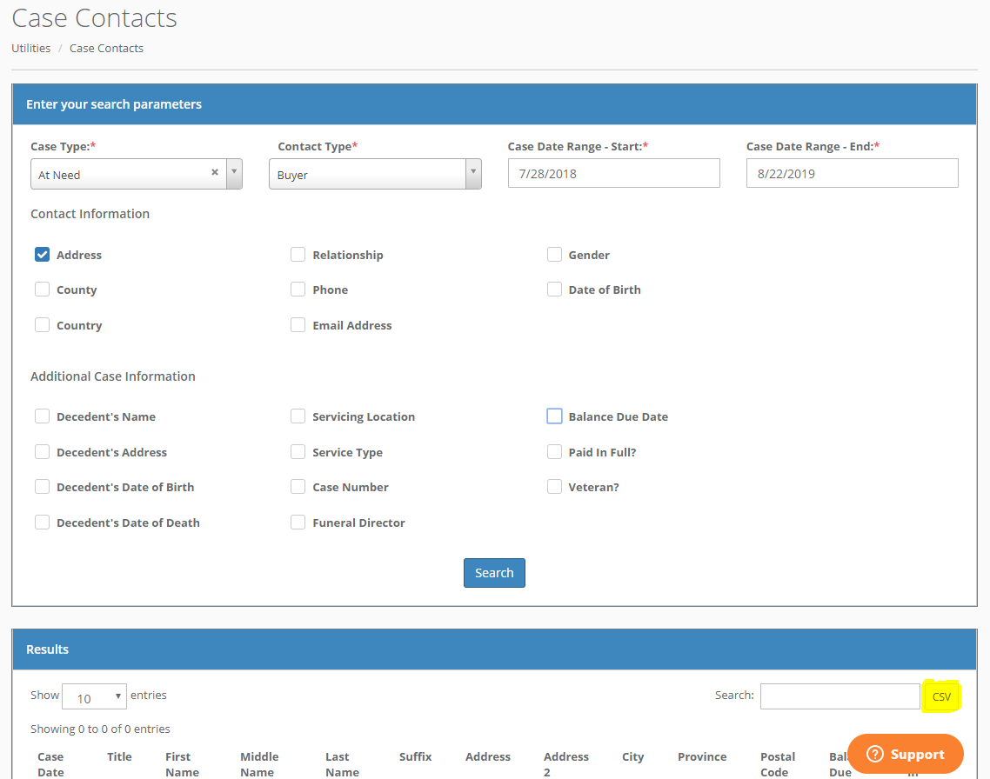Sort results by Last Name column
The image size is (990, 779).
coord(342,764)
